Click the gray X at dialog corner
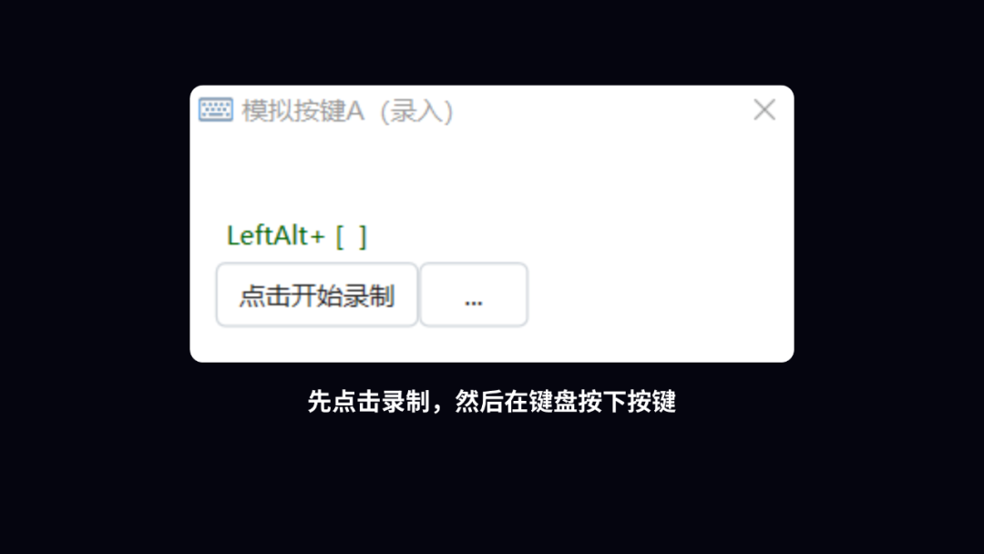984x554 pixels. (x=764, y=109)
